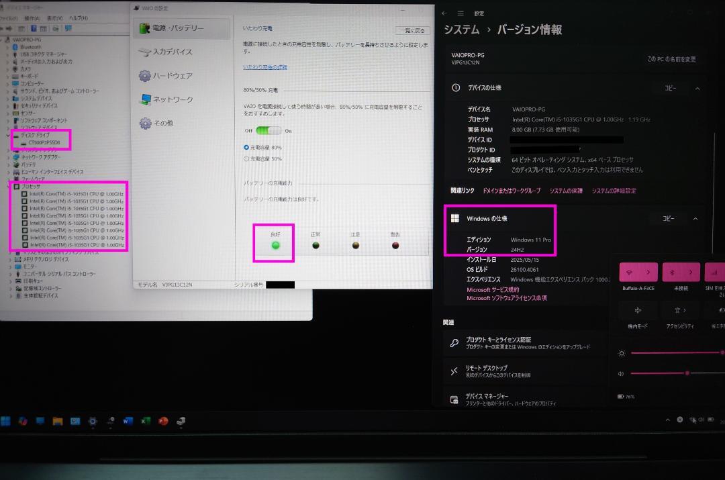Open system protection link
Viewport: 725px width, 480px height.
click(566, 191)
